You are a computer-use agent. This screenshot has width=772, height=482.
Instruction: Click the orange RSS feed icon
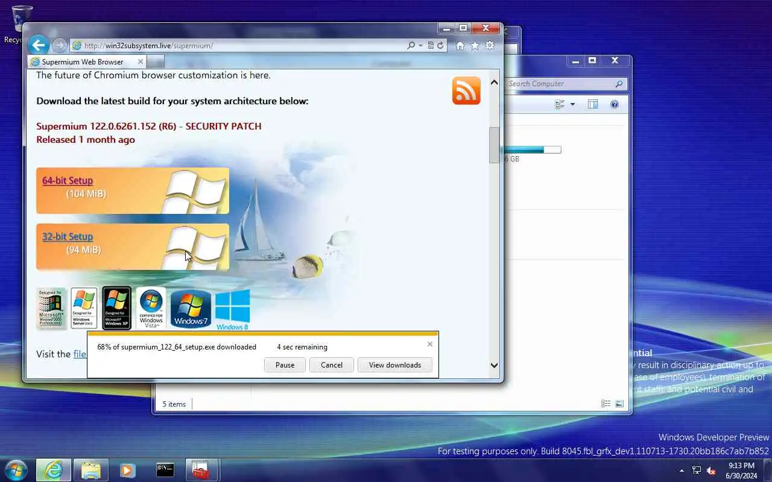(466, 90)
